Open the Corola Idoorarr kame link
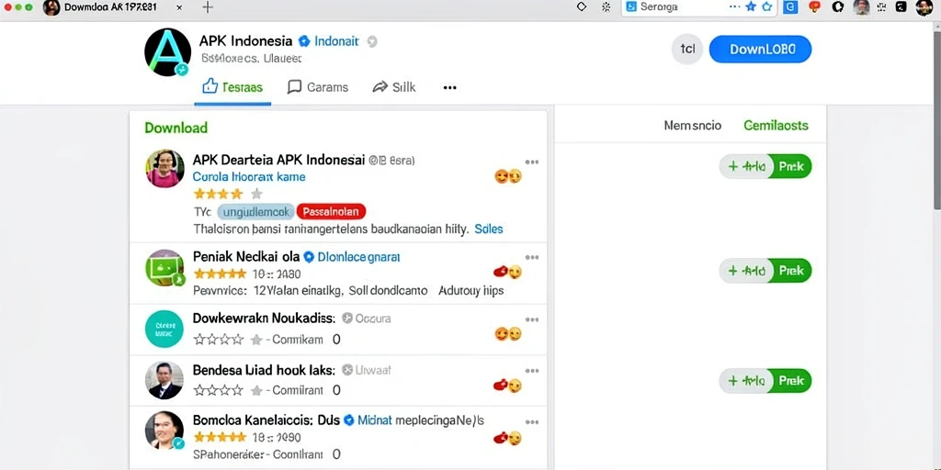Viewport: 941px width, 470px height. pos(249,177)
